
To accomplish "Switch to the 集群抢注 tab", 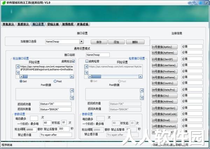I will point(23,24).
